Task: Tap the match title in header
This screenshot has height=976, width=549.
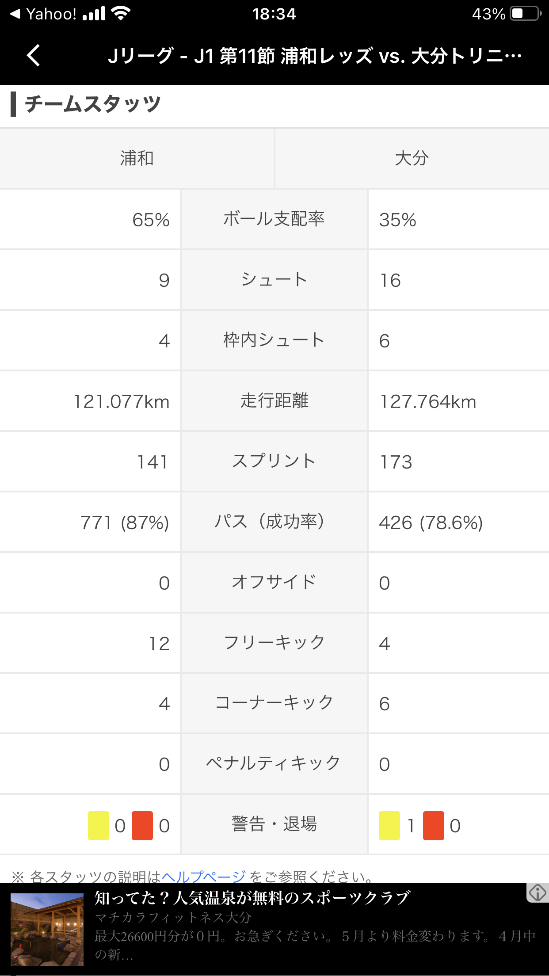Action: (315, 56)
